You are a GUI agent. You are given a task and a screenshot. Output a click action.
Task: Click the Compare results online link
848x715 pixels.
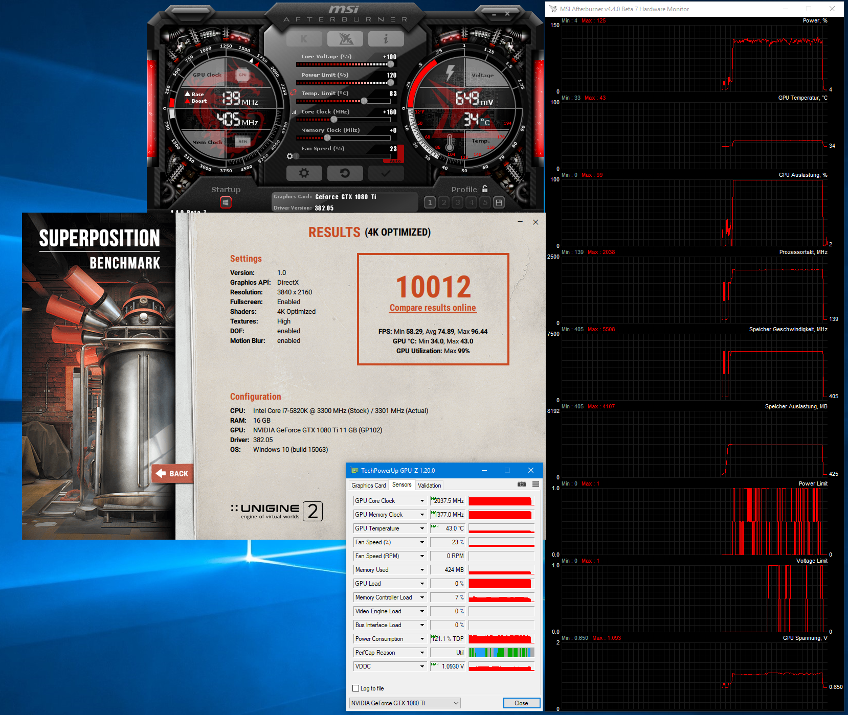(433, 308)
